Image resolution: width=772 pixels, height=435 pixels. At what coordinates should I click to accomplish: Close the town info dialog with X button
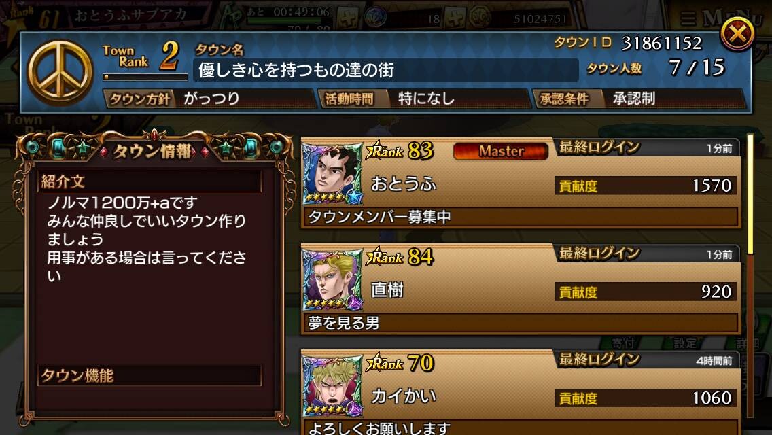737,34
